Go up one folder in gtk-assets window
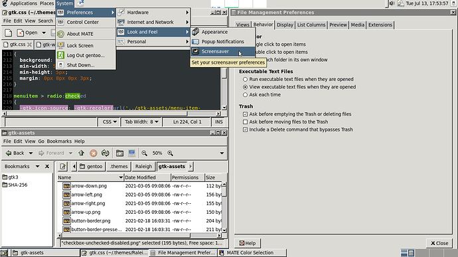Viewport: 458px width, 257px height. [81, 153]
